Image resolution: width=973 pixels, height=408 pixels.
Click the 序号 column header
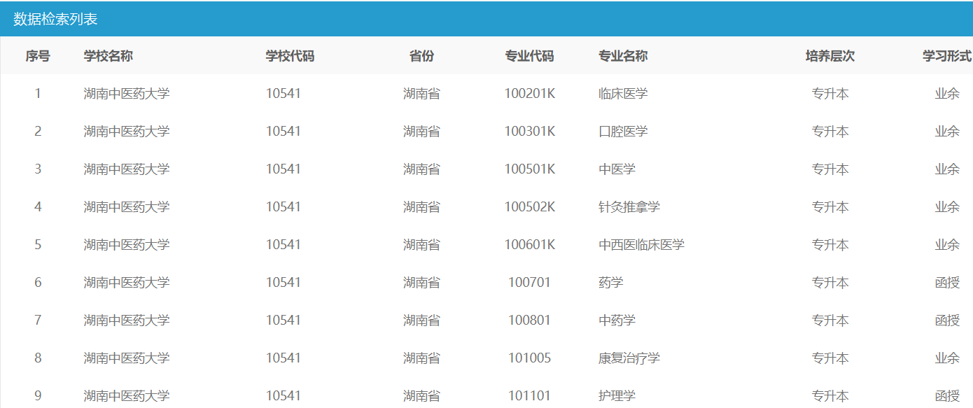point(38,56)
